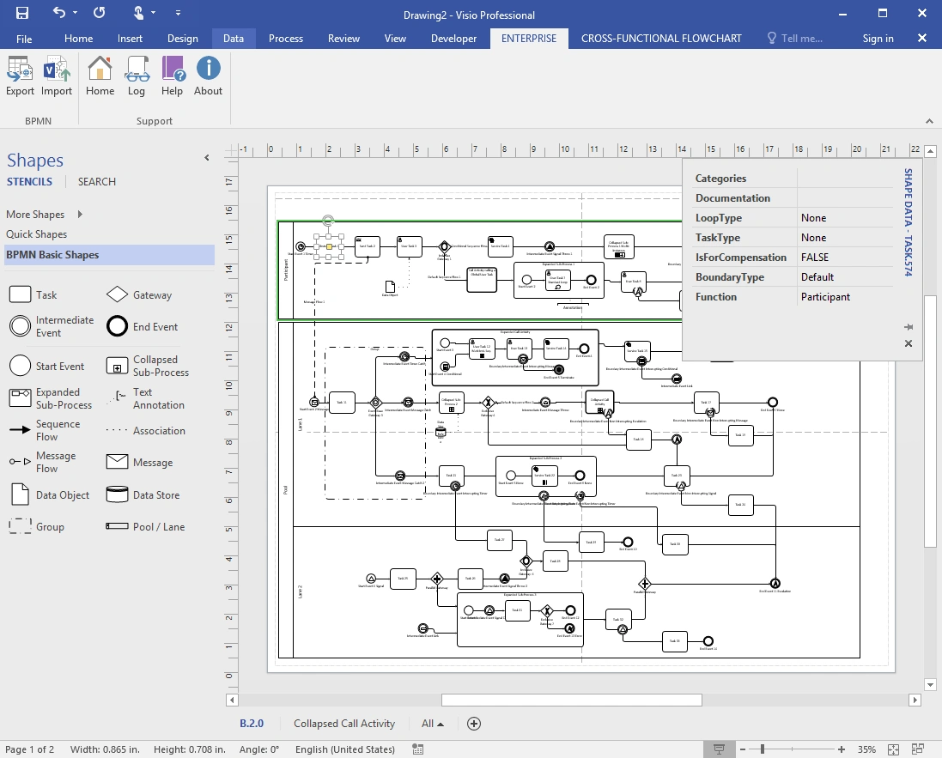Switch to the Process ribbon tab
Screen dimensions: 942x758
(x=285, y=39)
